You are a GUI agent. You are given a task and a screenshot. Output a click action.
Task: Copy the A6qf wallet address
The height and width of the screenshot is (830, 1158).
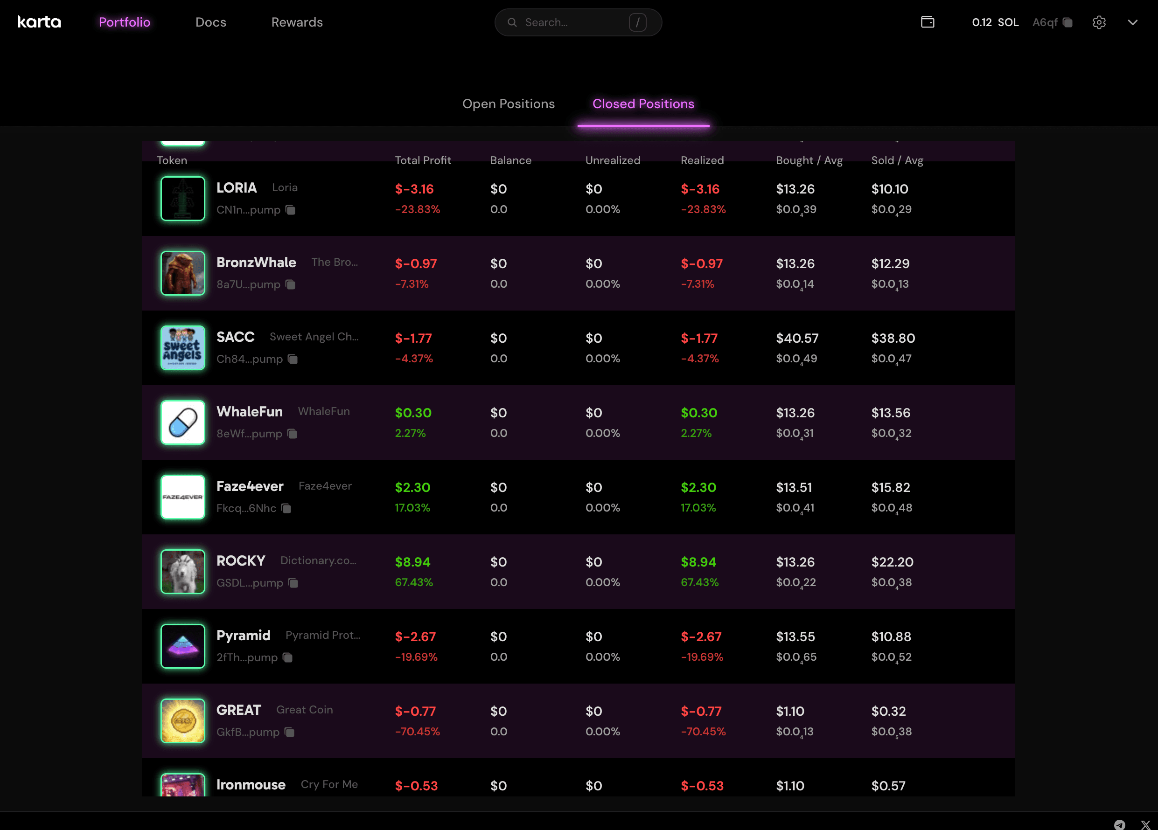pos(1067,22)
